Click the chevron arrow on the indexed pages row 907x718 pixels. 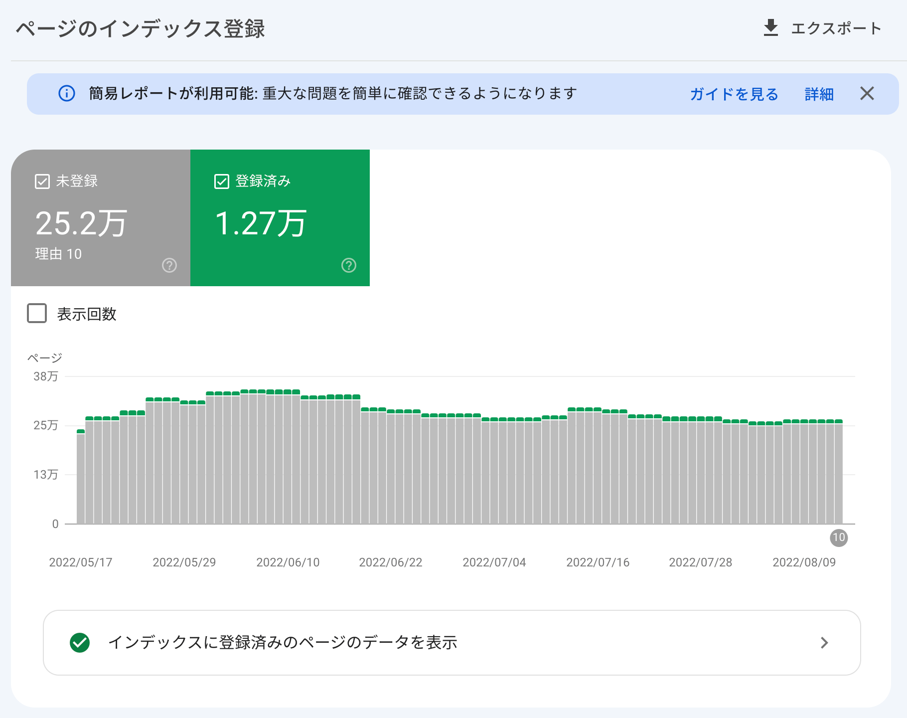[824, 643]
